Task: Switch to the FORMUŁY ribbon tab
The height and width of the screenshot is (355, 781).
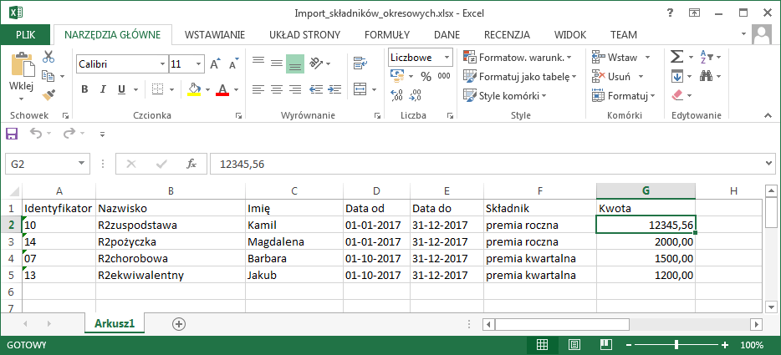Action: click(386, 34)
